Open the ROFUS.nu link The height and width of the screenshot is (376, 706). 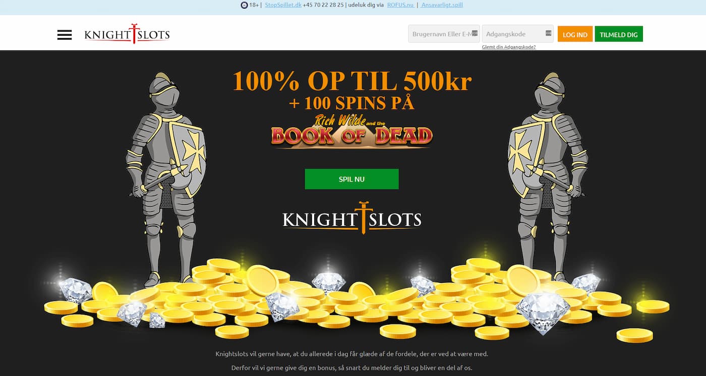tap(400, 5)
